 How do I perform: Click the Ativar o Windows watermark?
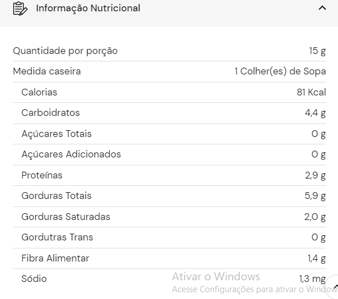point(216,276)
